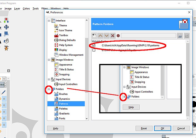The width and height of the screenshot is (196, 138).
Task: Click the Input Devices category icon
Action: pos(53,79)
